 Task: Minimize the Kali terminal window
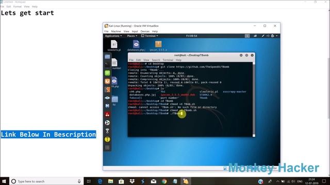tap(241, 55)
